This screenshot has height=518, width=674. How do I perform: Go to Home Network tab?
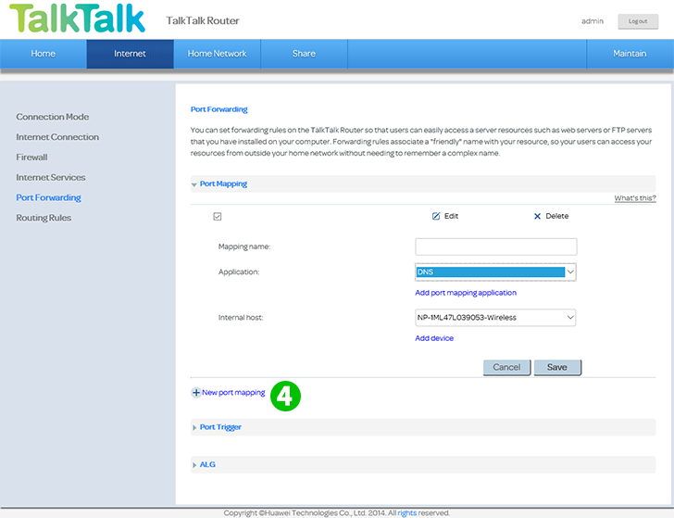point(217,54)
